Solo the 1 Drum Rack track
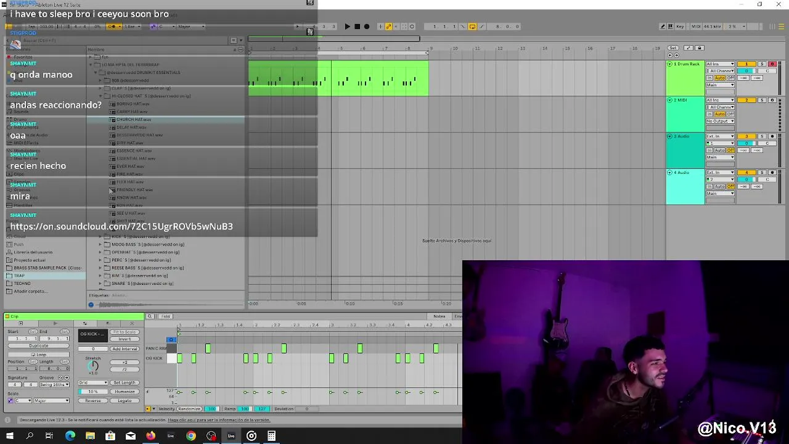This screenshot has width=789, height=444. [762, 64]
